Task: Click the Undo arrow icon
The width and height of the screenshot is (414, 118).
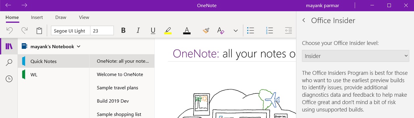Action: tap(10, 30)
